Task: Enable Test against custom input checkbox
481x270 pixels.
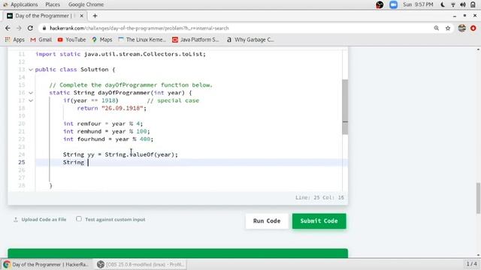Action: point(79,219)
